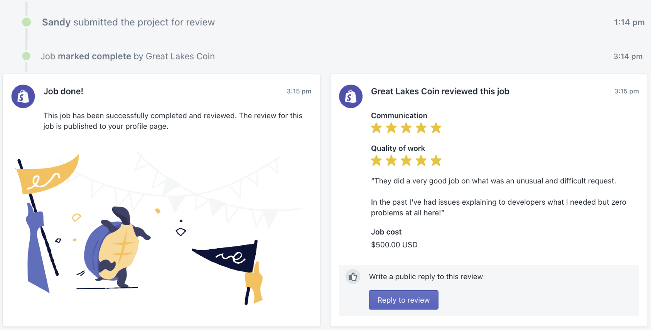Click the thumbs-up icon near public reply
Viewport: 651px width, 330px height.
click(353, 276)
